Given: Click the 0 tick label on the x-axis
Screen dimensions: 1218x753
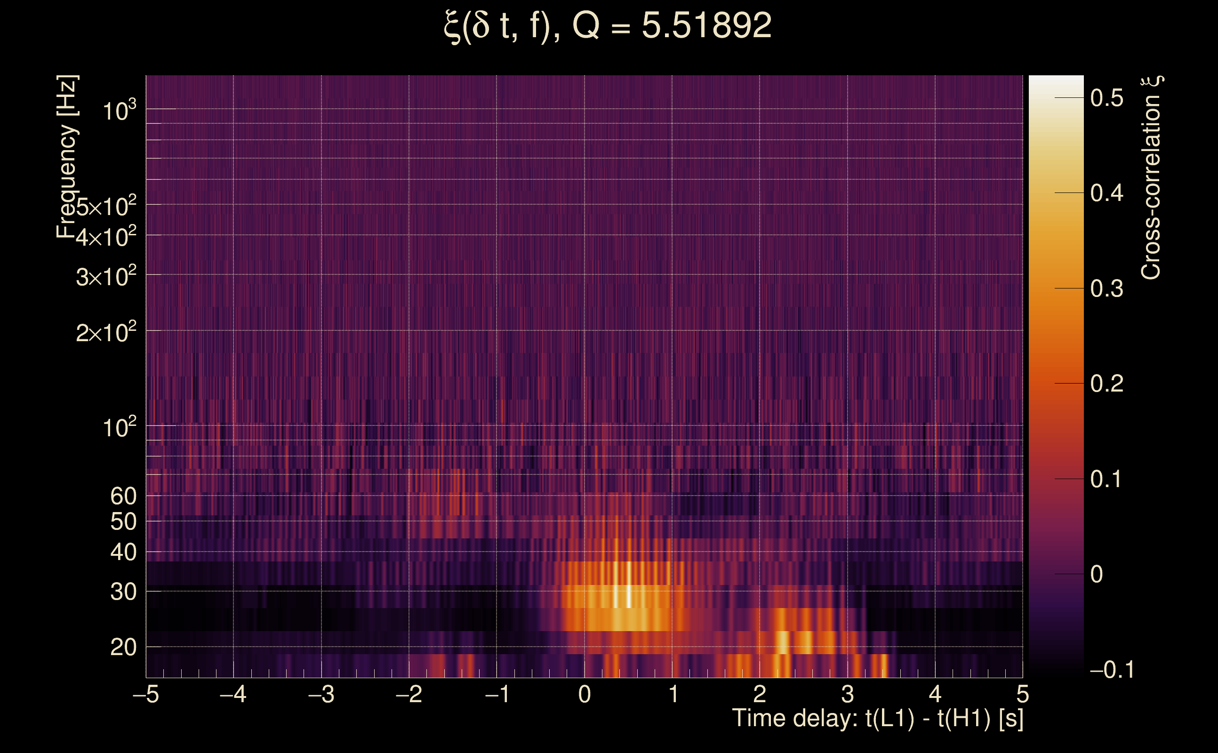Looking at the screenshot, I should 585,695.
